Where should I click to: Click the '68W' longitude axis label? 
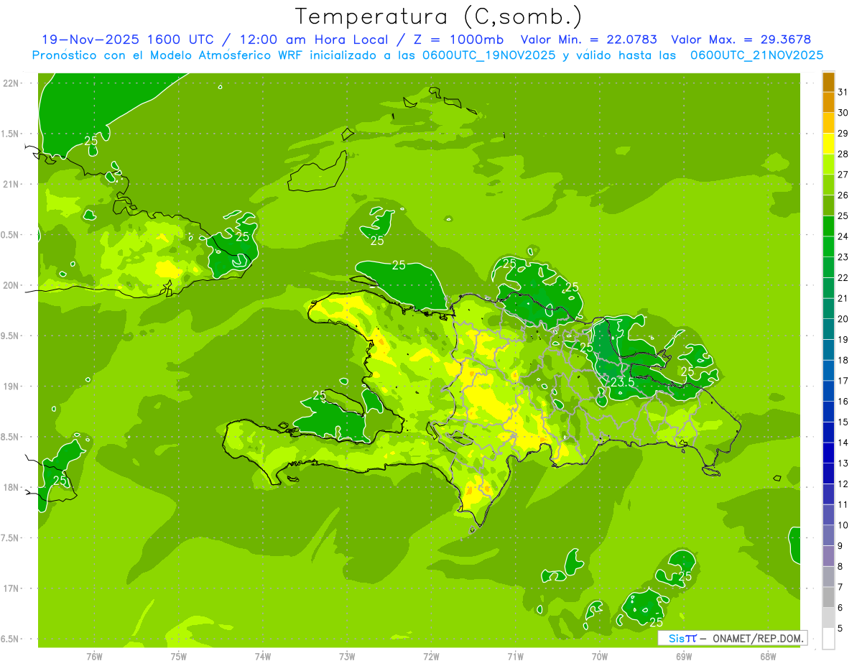pos(768,657)
